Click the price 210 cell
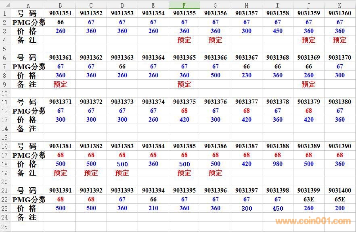The width and height of the screenshot is (356, 232). click(x=153, y=208)
